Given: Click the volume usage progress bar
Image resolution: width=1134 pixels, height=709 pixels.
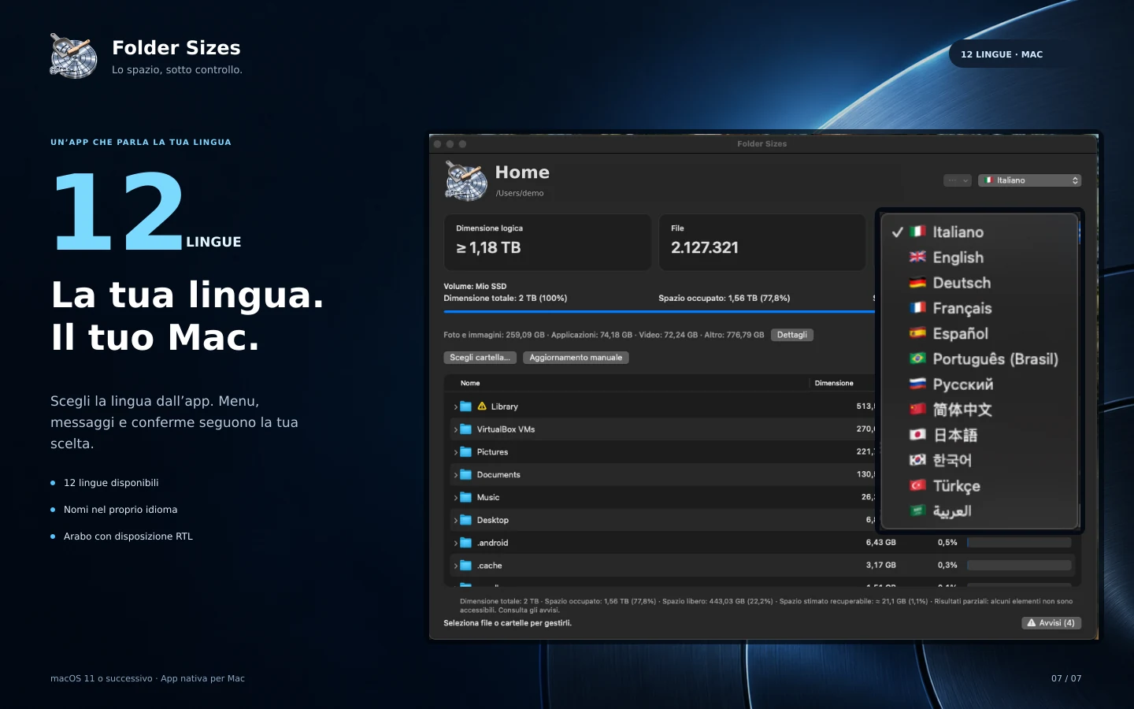Looking at the screenshot, I should tap(659, 312).
